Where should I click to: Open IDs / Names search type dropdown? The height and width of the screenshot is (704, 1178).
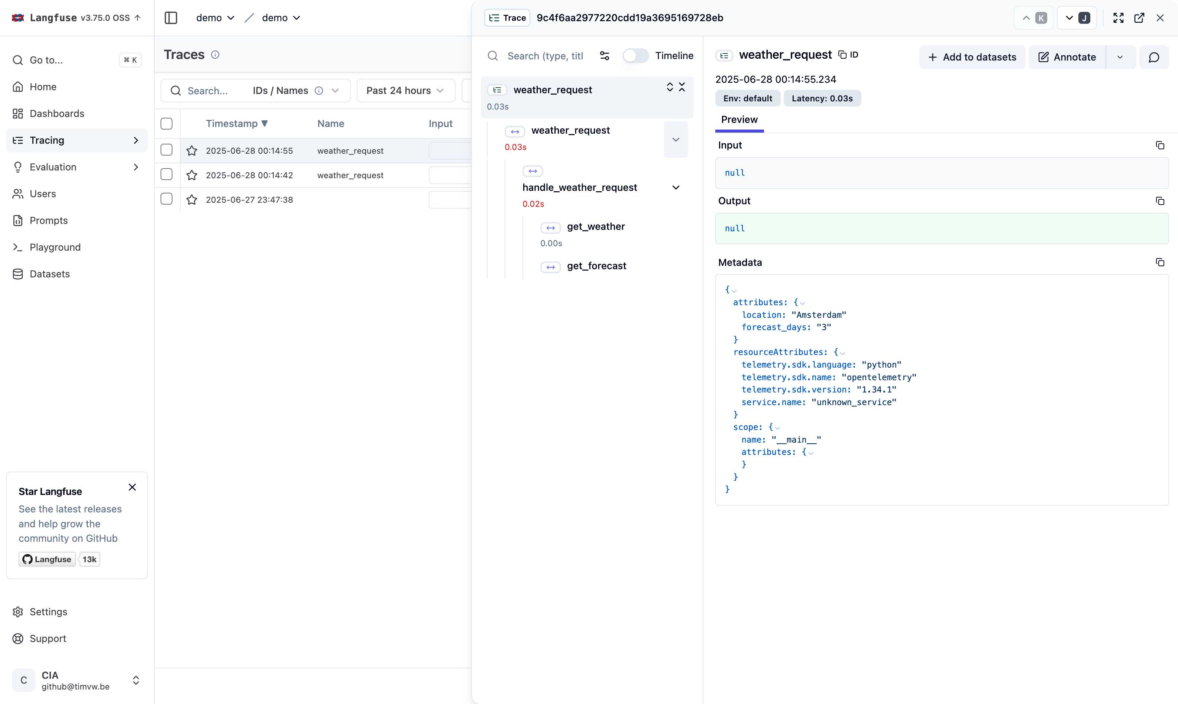click(297, 91)
